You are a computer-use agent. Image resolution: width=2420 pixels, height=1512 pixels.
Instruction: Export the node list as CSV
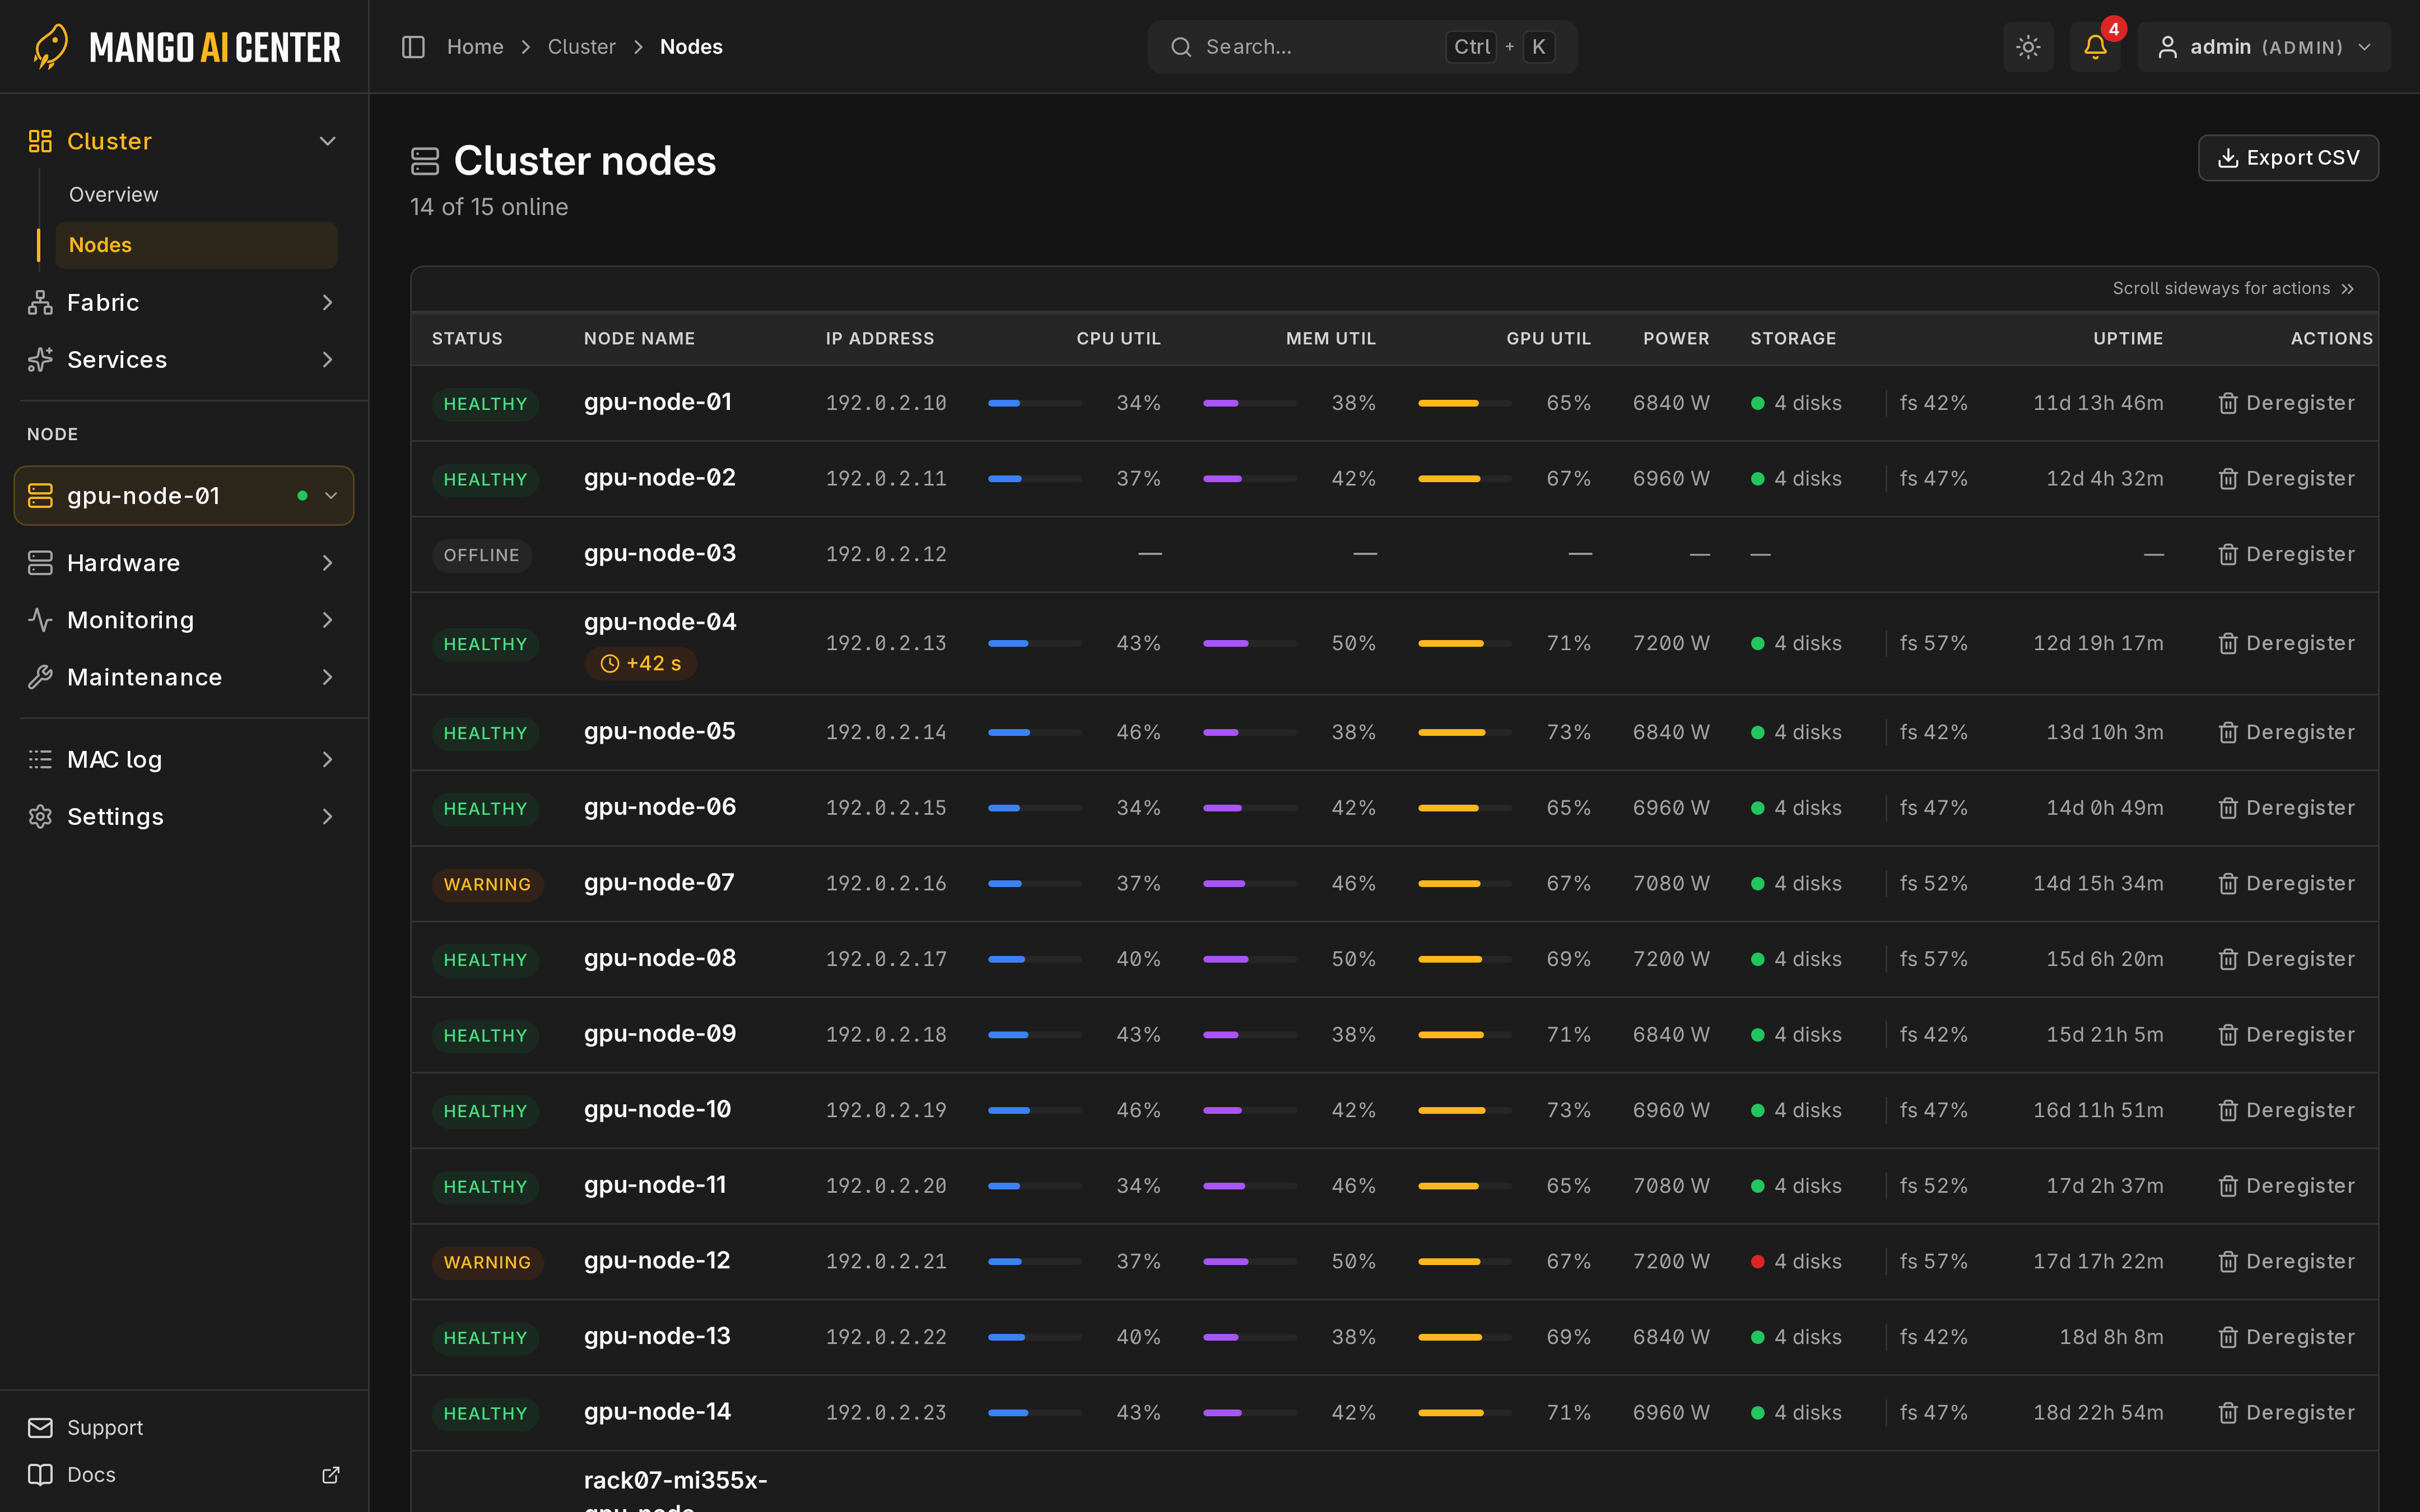(2288, 158)
